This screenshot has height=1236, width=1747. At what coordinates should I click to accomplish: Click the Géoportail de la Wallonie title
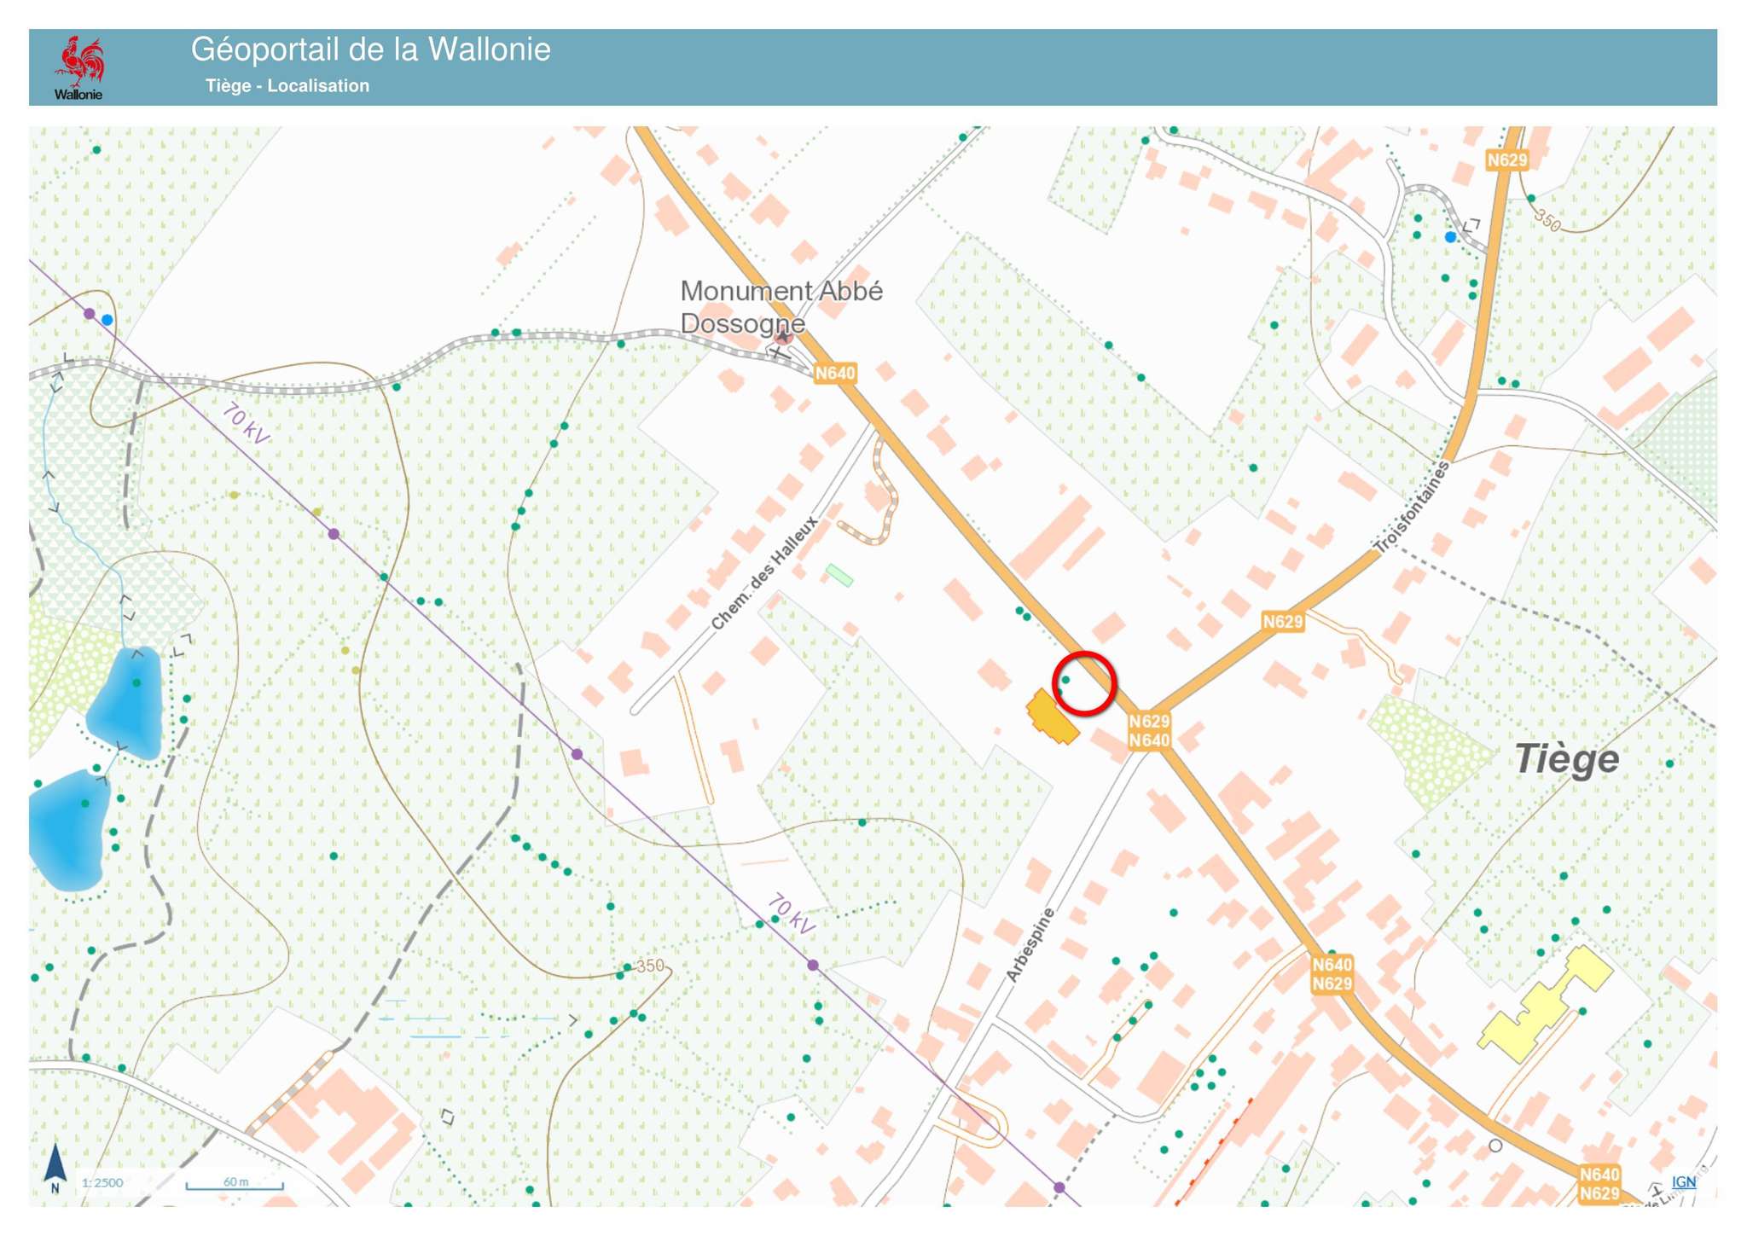tap(370, 49)
